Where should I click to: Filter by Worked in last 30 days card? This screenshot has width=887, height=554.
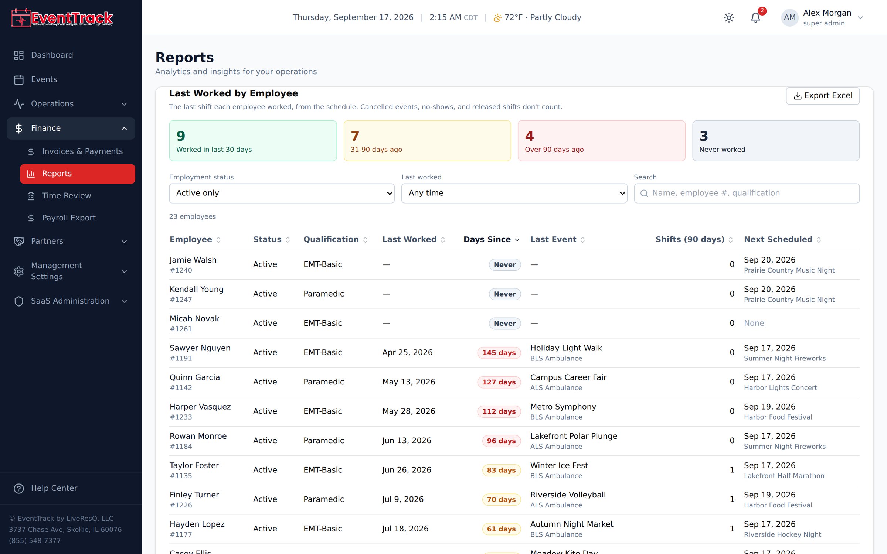[x=253, y=141]
